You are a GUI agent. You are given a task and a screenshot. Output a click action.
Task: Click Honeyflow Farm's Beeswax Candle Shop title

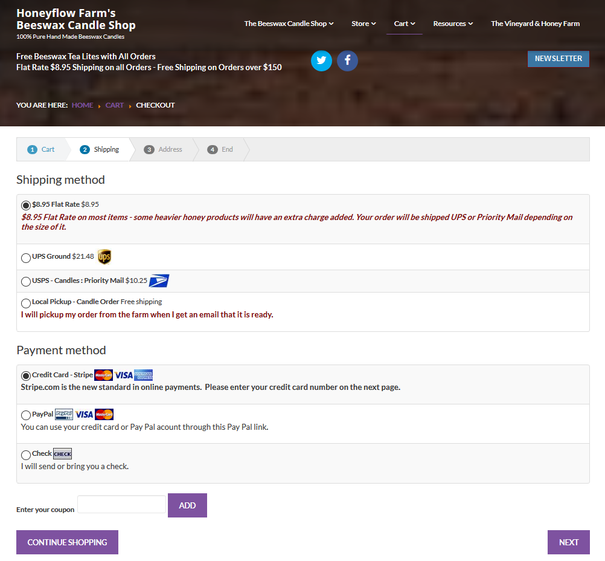pyautogui.click(x=76, y=19)
